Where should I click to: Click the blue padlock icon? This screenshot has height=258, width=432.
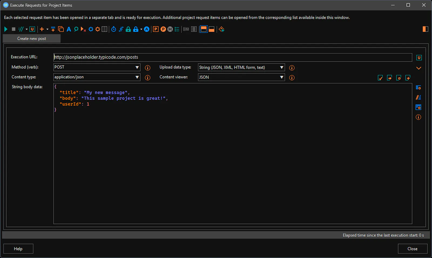[136, 29]
